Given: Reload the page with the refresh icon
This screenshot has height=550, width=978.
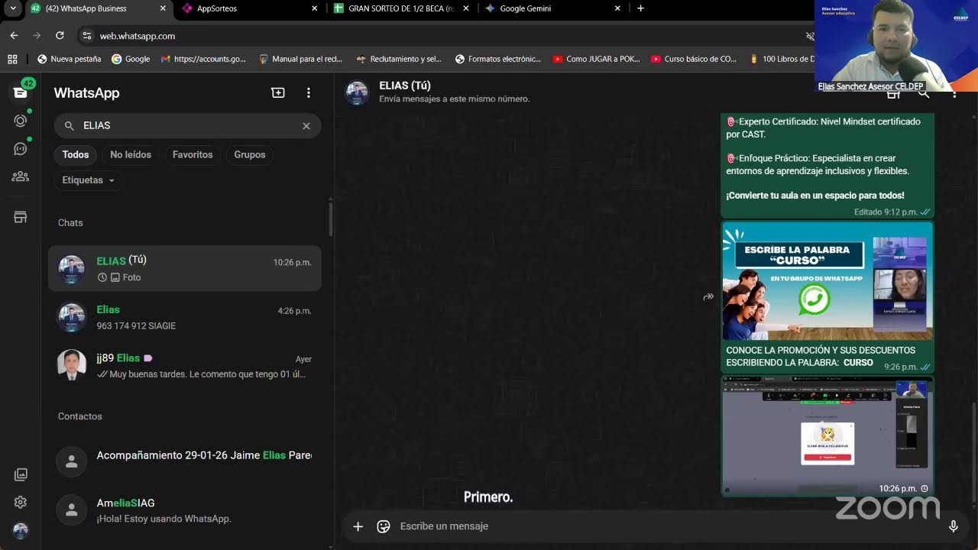Looking at the screenshot, I should 60,36.
